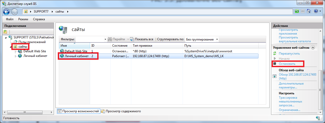Sort by Имя column header

click(x=75, y=46)
